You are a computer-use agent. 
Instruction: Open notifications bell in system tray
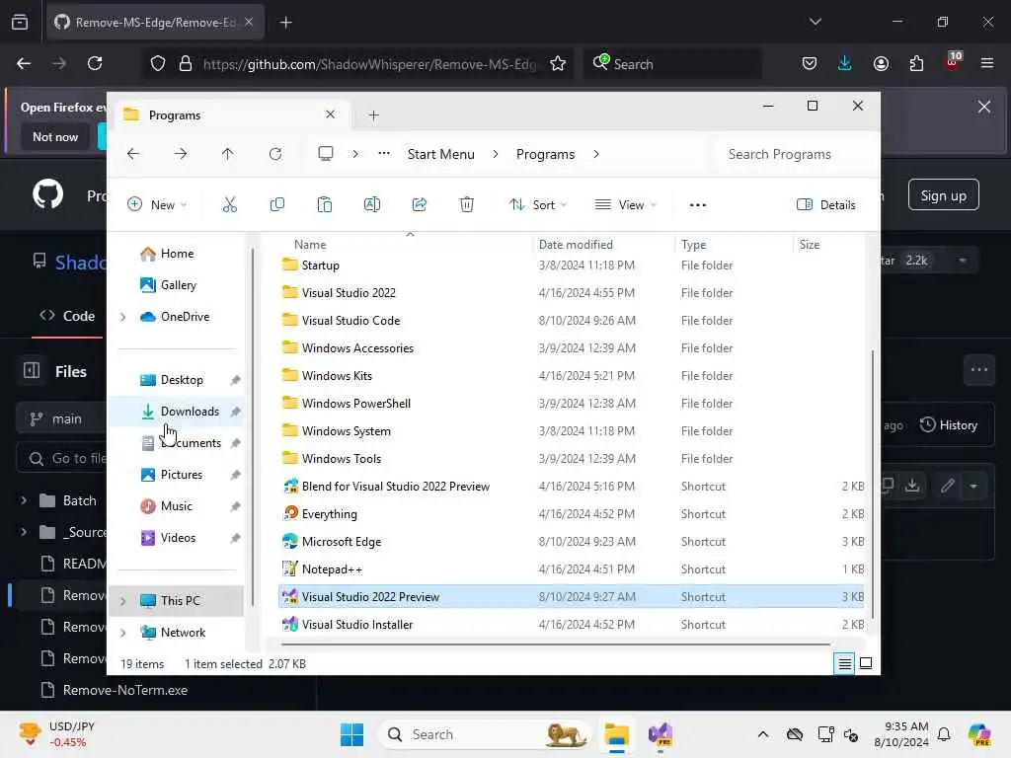pos(944,734)
